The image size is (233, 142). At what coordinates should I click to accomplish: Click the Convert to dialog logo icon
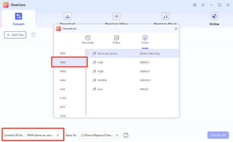58,29
